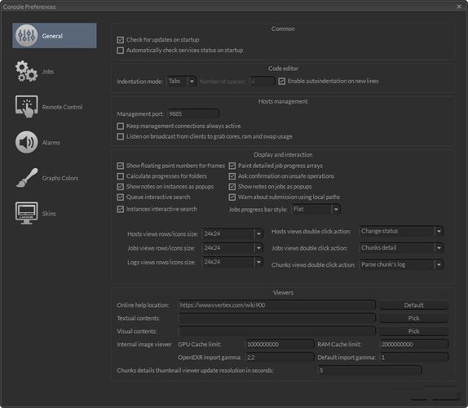Open Hosts views double click action dropdown
Image resolution: width=468 pixels, height=408 pixels.
[401, 231]
